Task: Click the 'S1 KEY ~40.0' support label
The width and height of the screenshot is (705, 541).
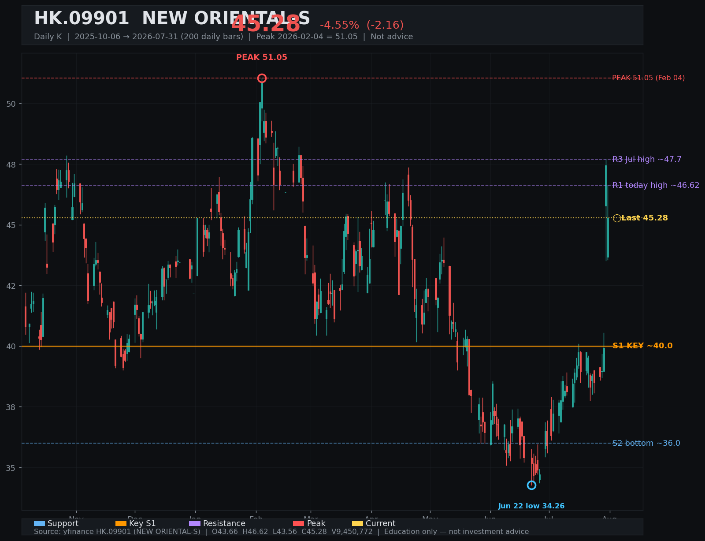Action: coord(642,346)
